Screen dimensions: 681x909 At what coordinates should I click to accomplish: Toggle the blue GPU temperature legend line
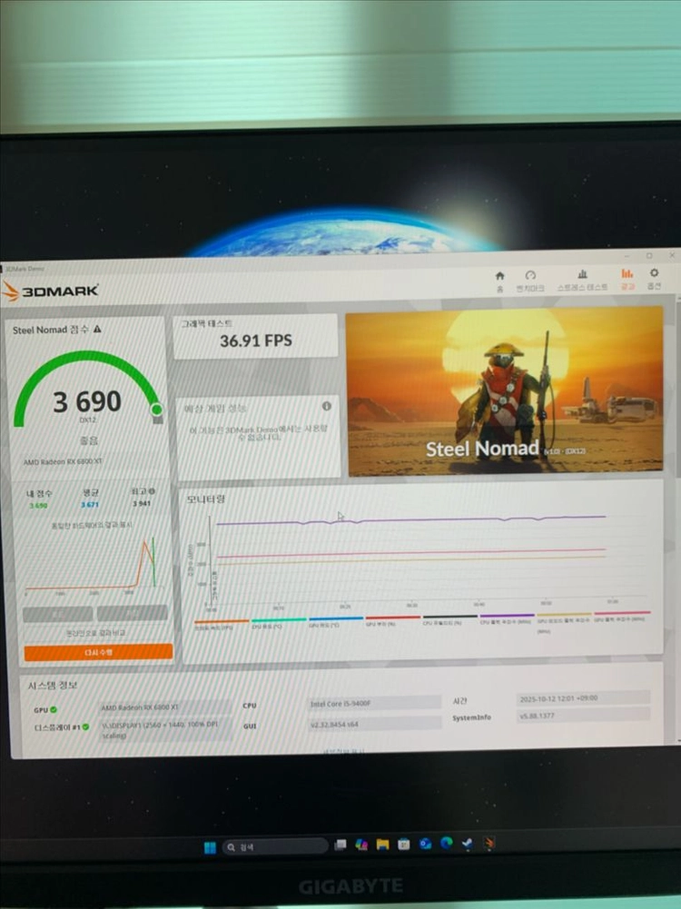click(x=336, y=619)
